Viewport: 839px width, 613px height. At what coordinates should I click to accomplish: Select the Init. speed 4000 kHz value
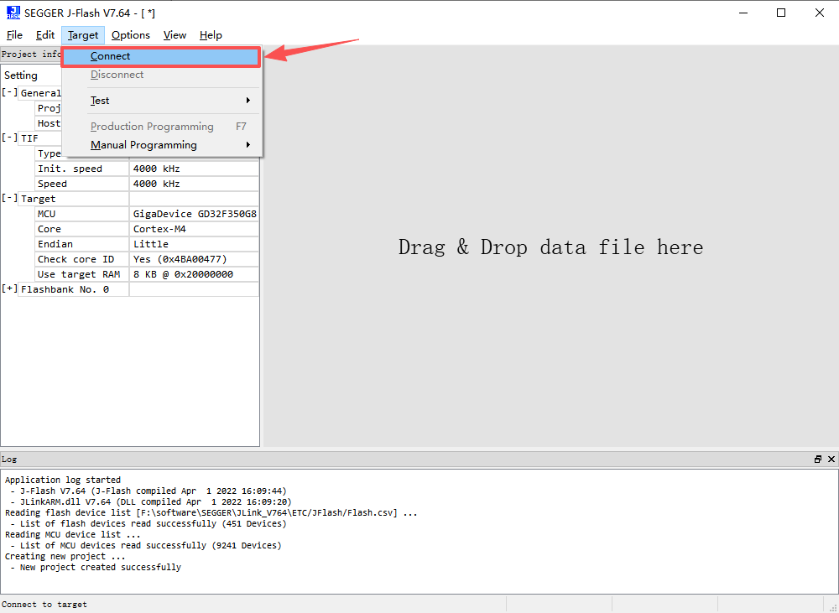[195, 169]
